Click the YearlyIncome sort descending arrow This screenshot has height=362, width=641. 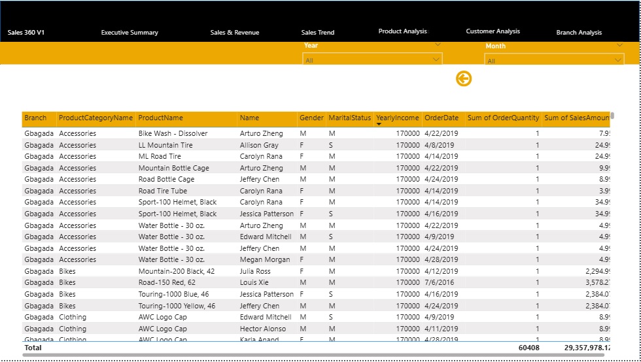[379, 124]
